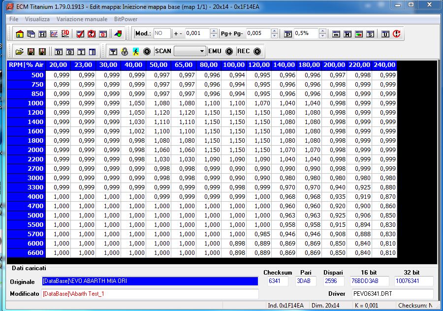Decrease the Pg 0,005 step value
The height and width of the screenshot is (311, 443).
[275, 36]
